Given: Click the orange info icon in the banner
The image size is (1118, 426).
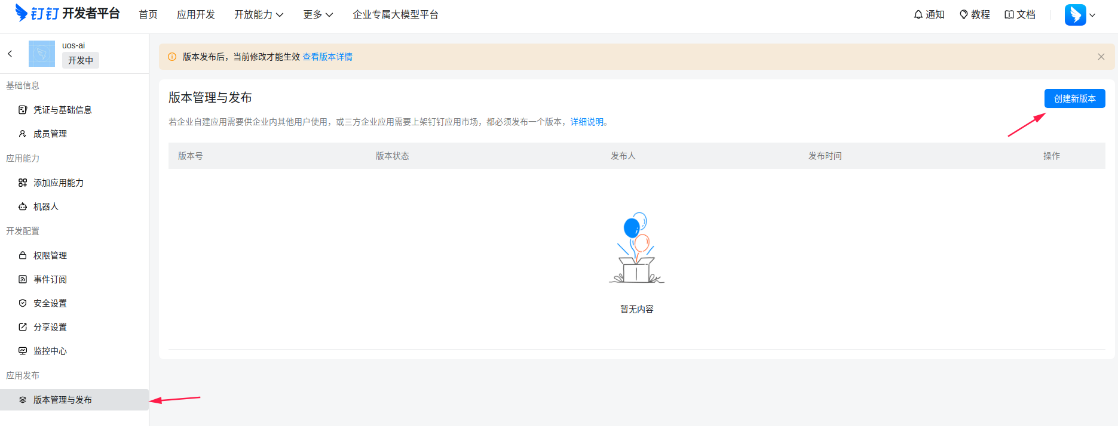Looking at the screenshot, I should click(x=172, y=57).
